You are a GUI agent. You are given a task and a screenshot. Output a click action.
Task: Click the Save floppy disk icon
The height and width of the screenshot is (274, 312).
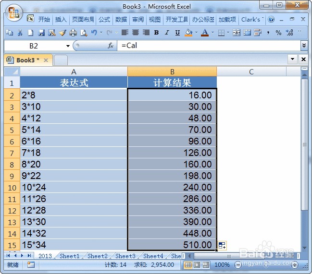point(41,32)
